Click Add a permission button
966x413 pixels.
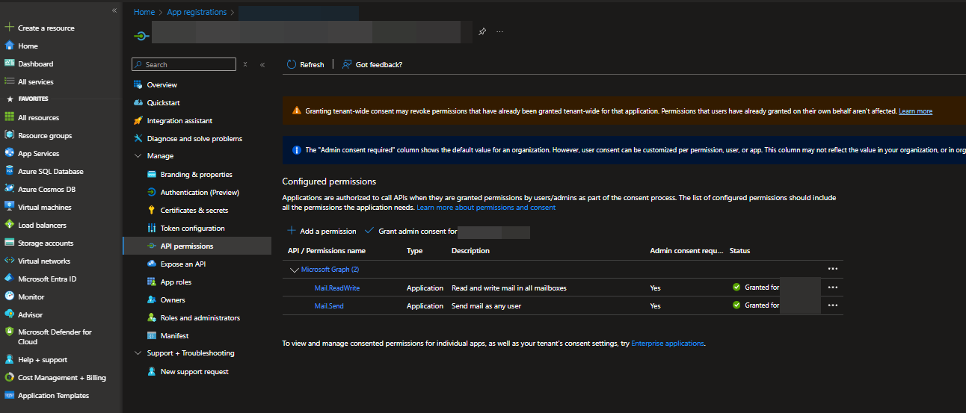[322, 232]
